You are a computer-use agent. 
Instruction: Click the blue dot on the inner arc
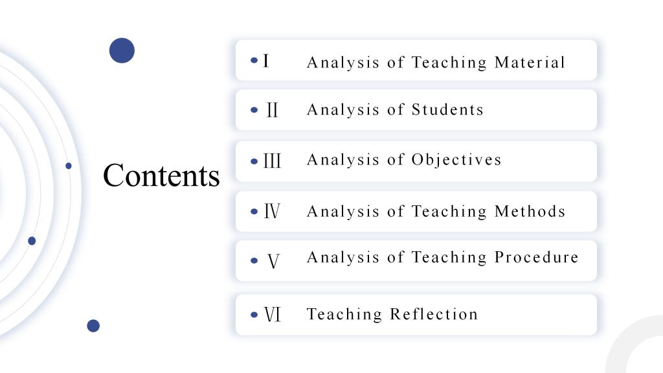click(32, 241)
